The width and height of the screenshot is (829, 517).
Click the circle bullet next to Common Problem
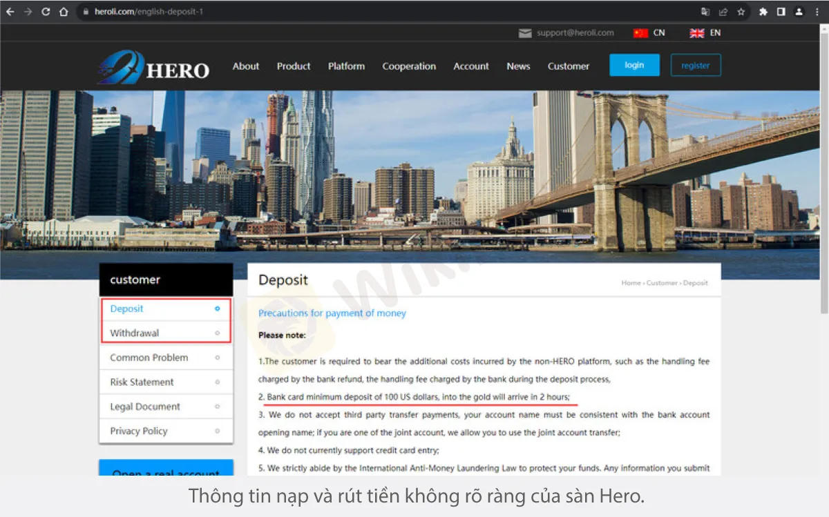tap(218, 358)
